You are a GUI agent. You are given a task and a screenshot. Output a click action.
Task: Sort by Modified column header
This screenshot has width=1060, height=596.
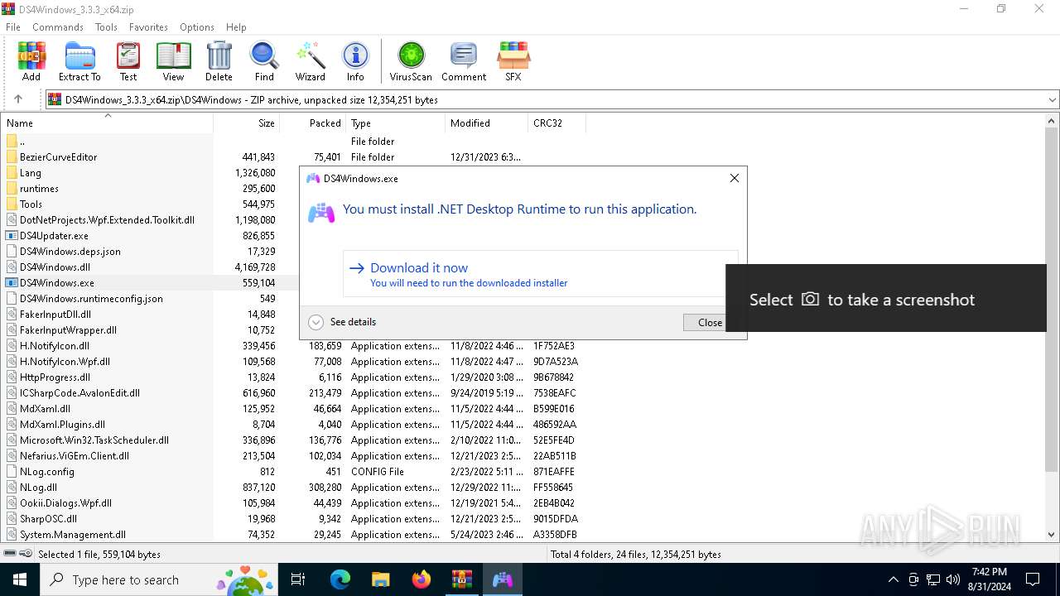487,123
